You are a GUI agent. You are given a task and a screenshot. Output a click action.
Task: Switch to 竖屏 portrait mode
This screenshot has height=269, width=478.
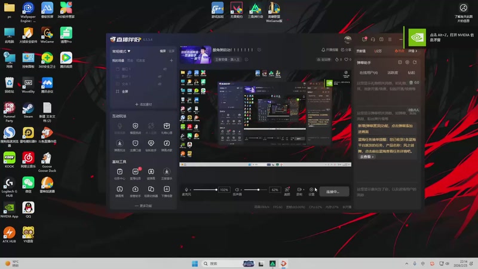[x=171, y=51]
